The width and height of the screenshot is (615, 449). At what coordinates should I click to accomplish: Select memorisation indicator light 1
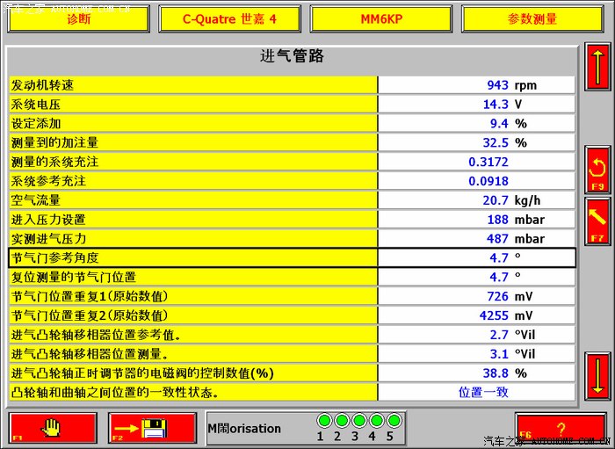(x=322, y=421)
